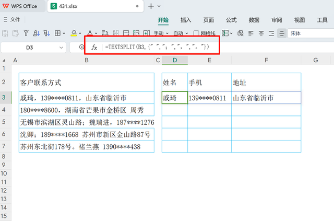
Task: Select column B header
Action: [x=87, y=60]
